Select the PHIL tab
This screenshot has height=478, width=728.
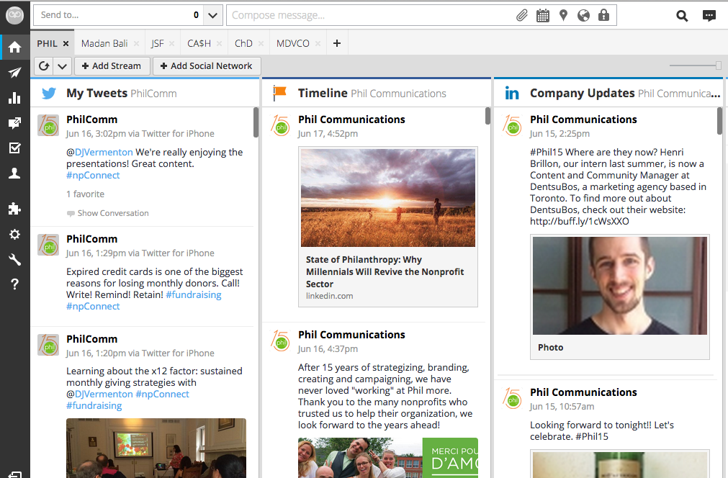click(48, 43)
